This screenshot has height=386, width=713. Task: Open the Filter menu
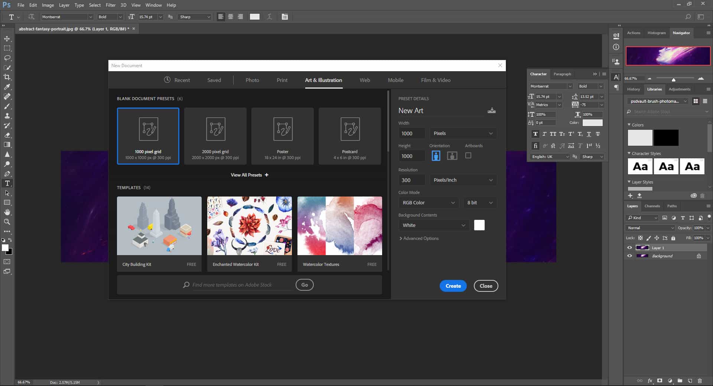110,5
